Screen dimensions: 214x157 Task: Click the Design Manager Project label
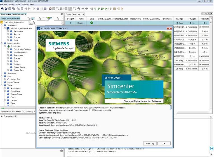10,18
